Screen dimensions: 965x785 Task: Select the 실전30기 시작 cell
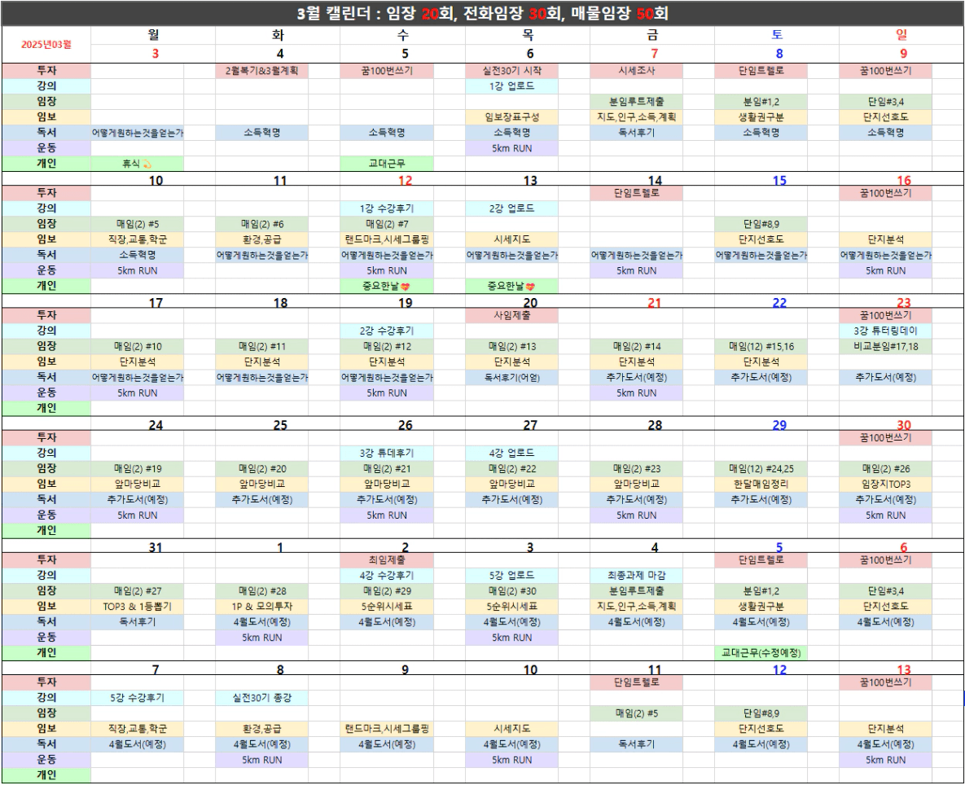(x=511, y=71)
